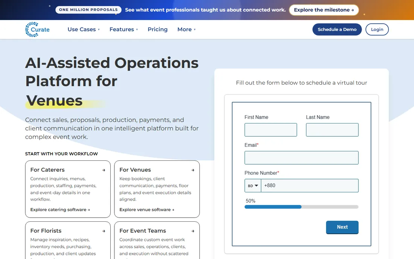Click the arrow icon on For Venues card
The height and width of the screenshot is (259, 414).
[x=193, y=170]
